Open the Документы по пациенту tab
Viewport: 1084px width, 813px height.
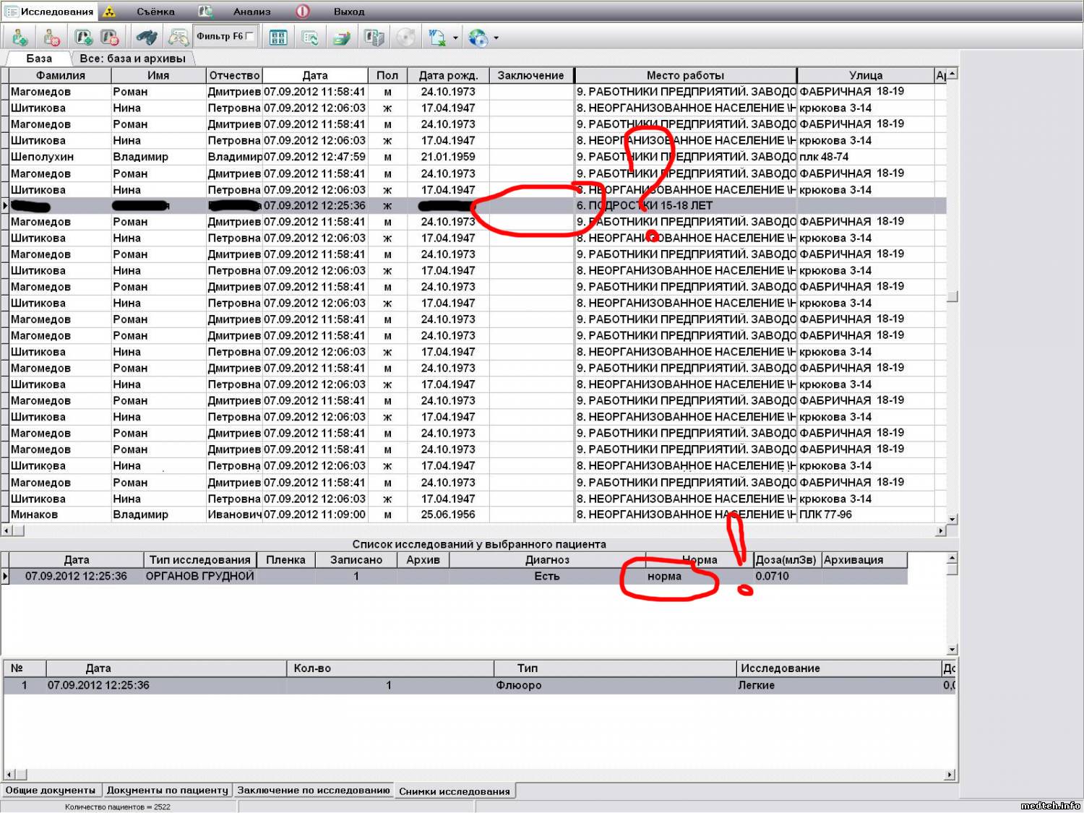(x=167, y=791)
